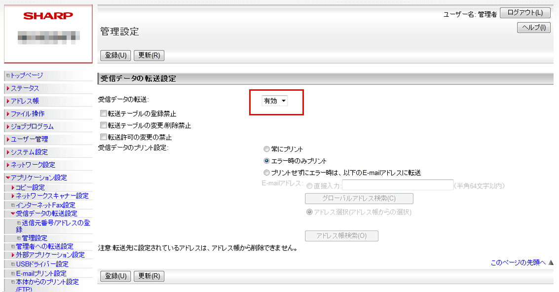The width and height of the screenshot is (559, 292).
Task: Click the SHARP logo
Action: click(48, 16)
